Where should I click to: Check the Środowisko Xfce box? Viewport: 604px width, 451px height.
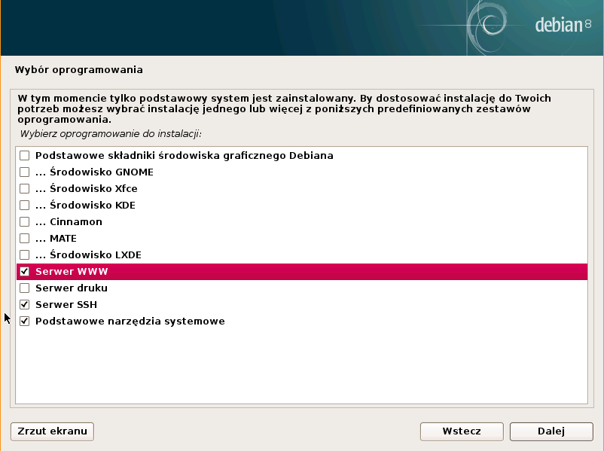tap(24, 189)
